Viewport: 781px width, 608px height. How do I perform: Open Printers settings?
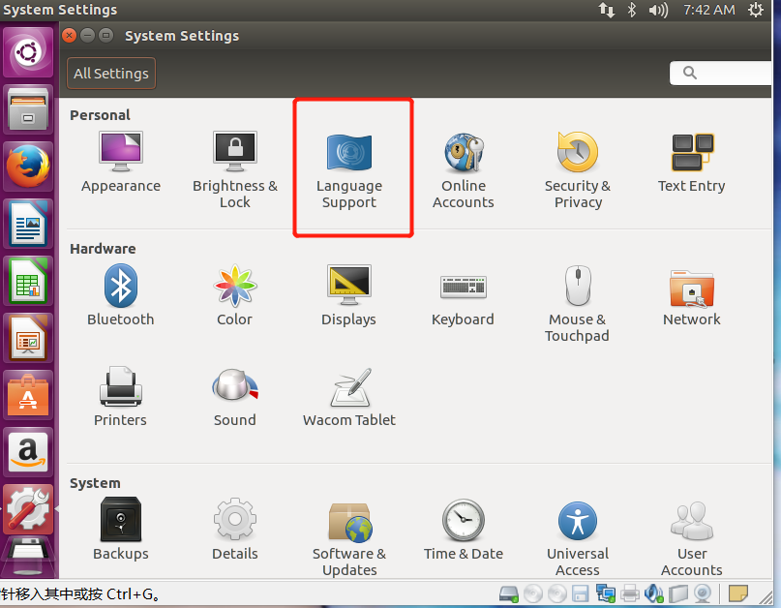point(121,397)
